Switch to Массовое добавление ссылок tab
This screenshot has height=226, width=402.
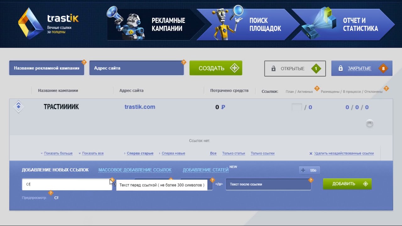point(135,170)
